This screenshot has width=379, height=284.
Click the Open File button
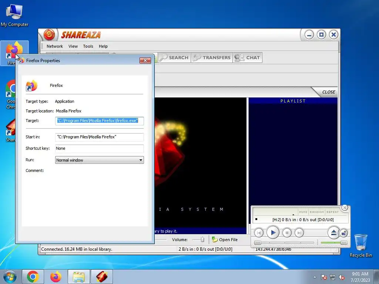tap(225, 240)
